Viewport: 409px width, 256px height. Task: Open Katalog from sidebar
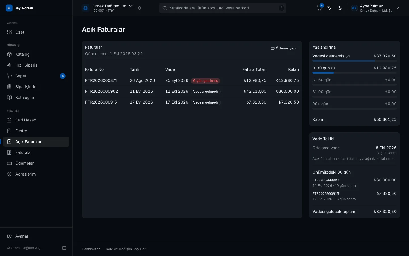pos(36,54)
